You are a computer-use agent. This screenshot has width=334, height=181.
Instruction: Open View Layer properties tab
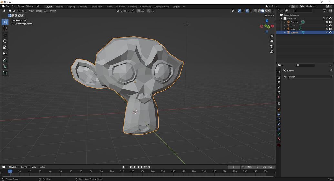tap(279, 87)
